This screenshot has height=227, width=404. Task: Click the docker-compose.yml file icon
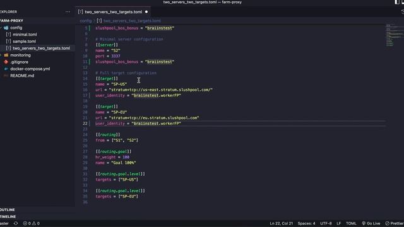tap(6, 69)
